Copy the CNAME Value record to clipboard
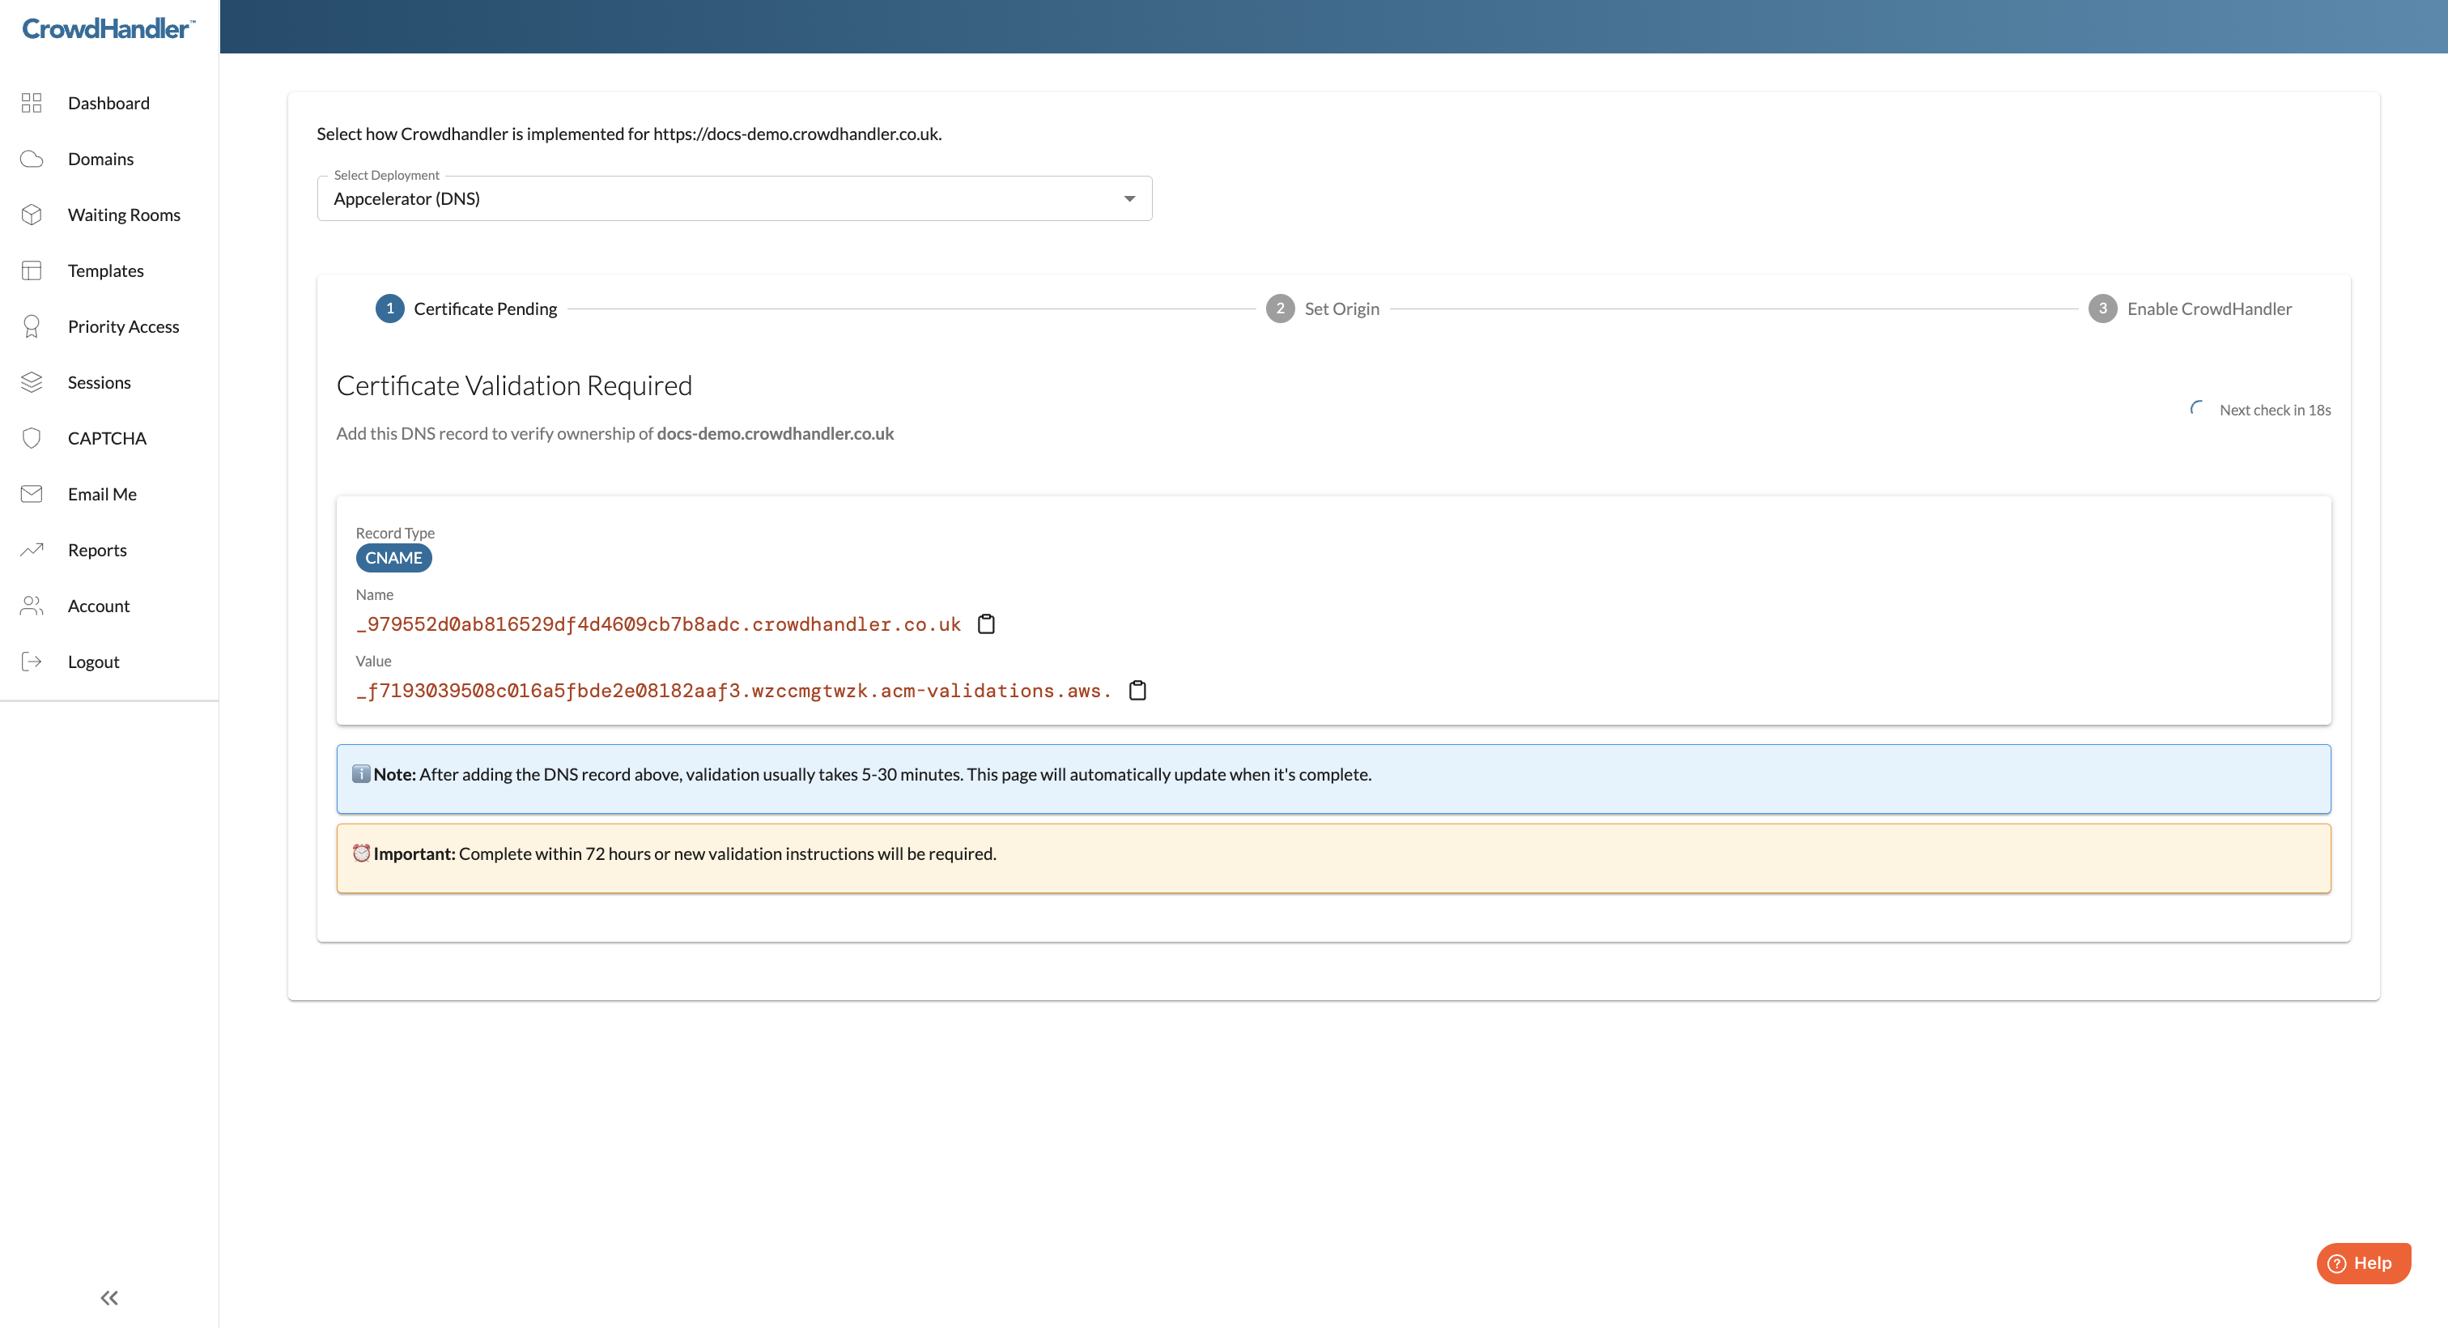The height and width of the screenshot is (1328, 2448). point(1137,690)
